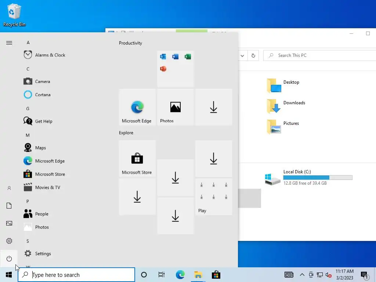The image size is (376, 282).
Task: Click the Microsoft Edge tile
Action: pyautogui.click(x=137, y=107)
